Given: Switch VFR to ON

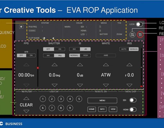Looking at the screenshot, I should coord(31,55).
